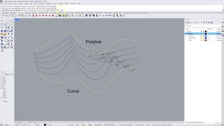Click the red car icon in Set View toolbar
The width and height of the screenshot is (224, 126).
(53, 15)
